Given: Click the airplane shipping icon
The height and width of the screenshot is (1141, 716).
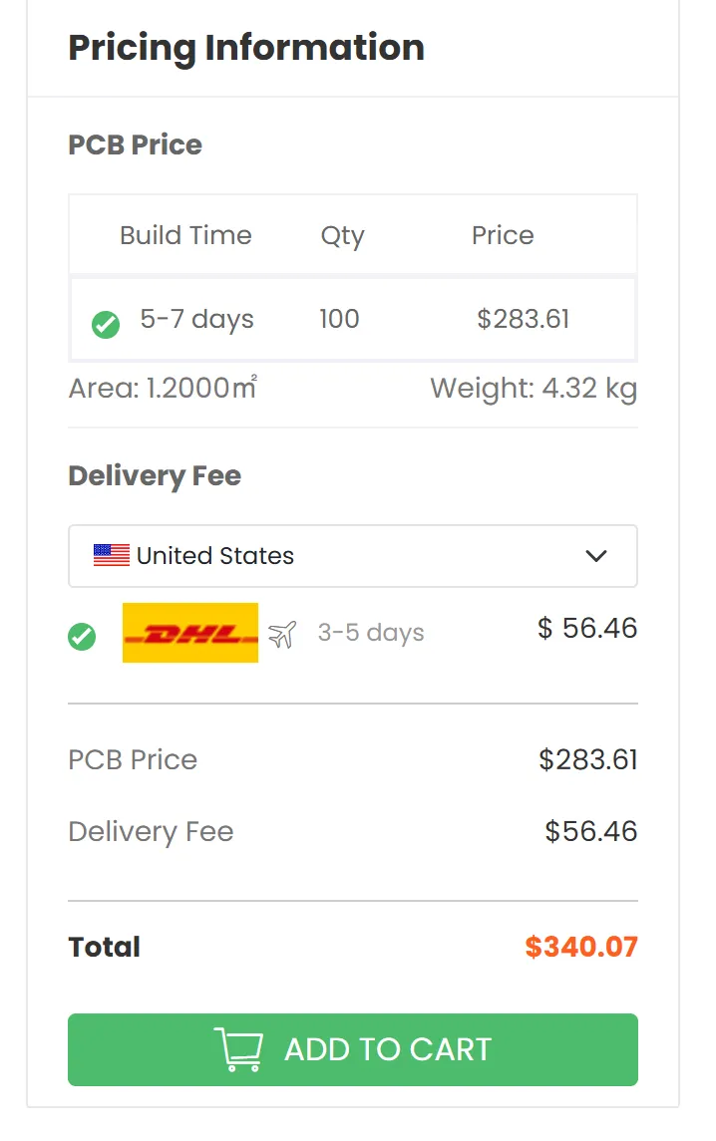Looking at the screenshot, I should pyautogui.click(x=283, y=634).
